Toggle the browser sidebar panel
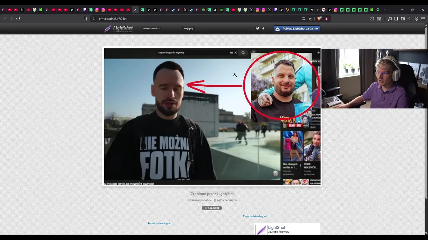 [396, 19]
